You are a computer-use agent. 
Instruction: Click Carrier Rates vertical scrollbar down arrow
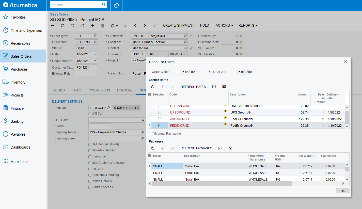click(x=347, y=126)
